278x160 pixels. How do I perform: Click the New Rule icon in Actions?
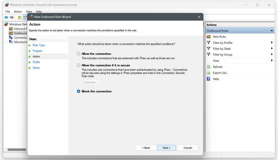(x=209, y=36)
